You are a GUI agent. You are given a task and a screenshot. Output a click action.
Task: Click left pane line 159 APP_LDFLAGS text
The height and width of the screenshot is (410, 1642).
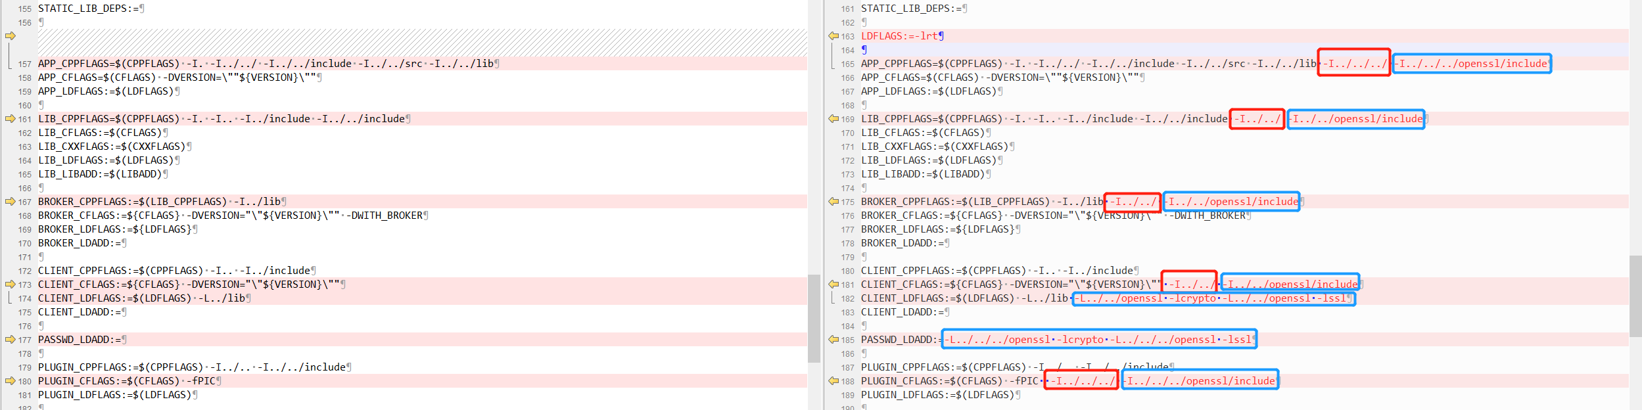108,91
